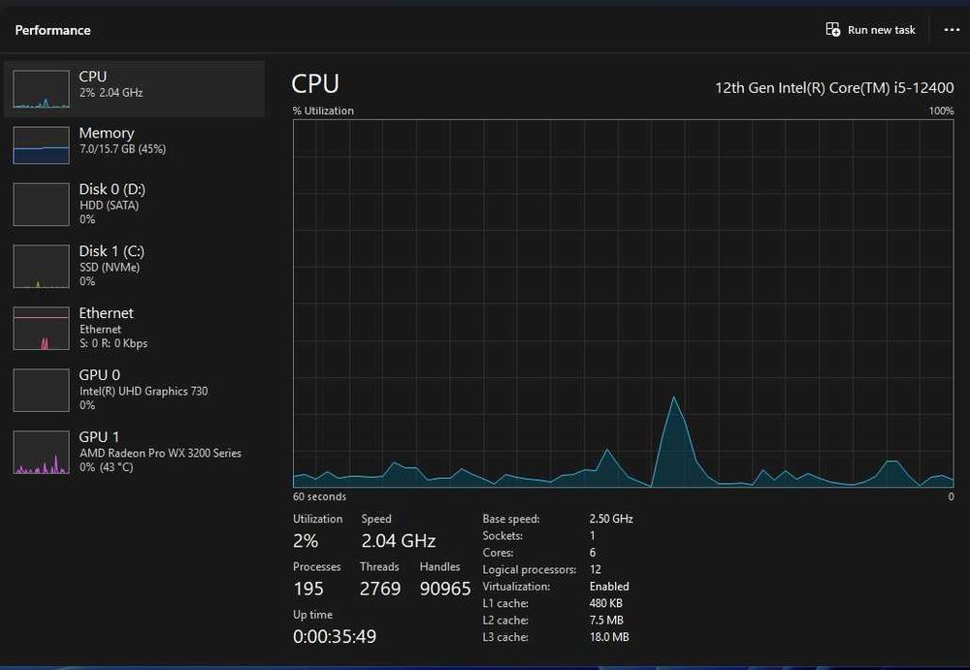The width and height of the screenshot is (970, 670).
Task: Click the Handles count '90965'
Action: [x=445, y=589]
